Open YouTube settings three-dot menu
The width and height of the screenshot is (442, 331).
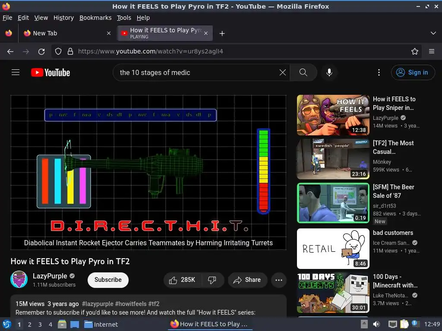click(379, 72)
